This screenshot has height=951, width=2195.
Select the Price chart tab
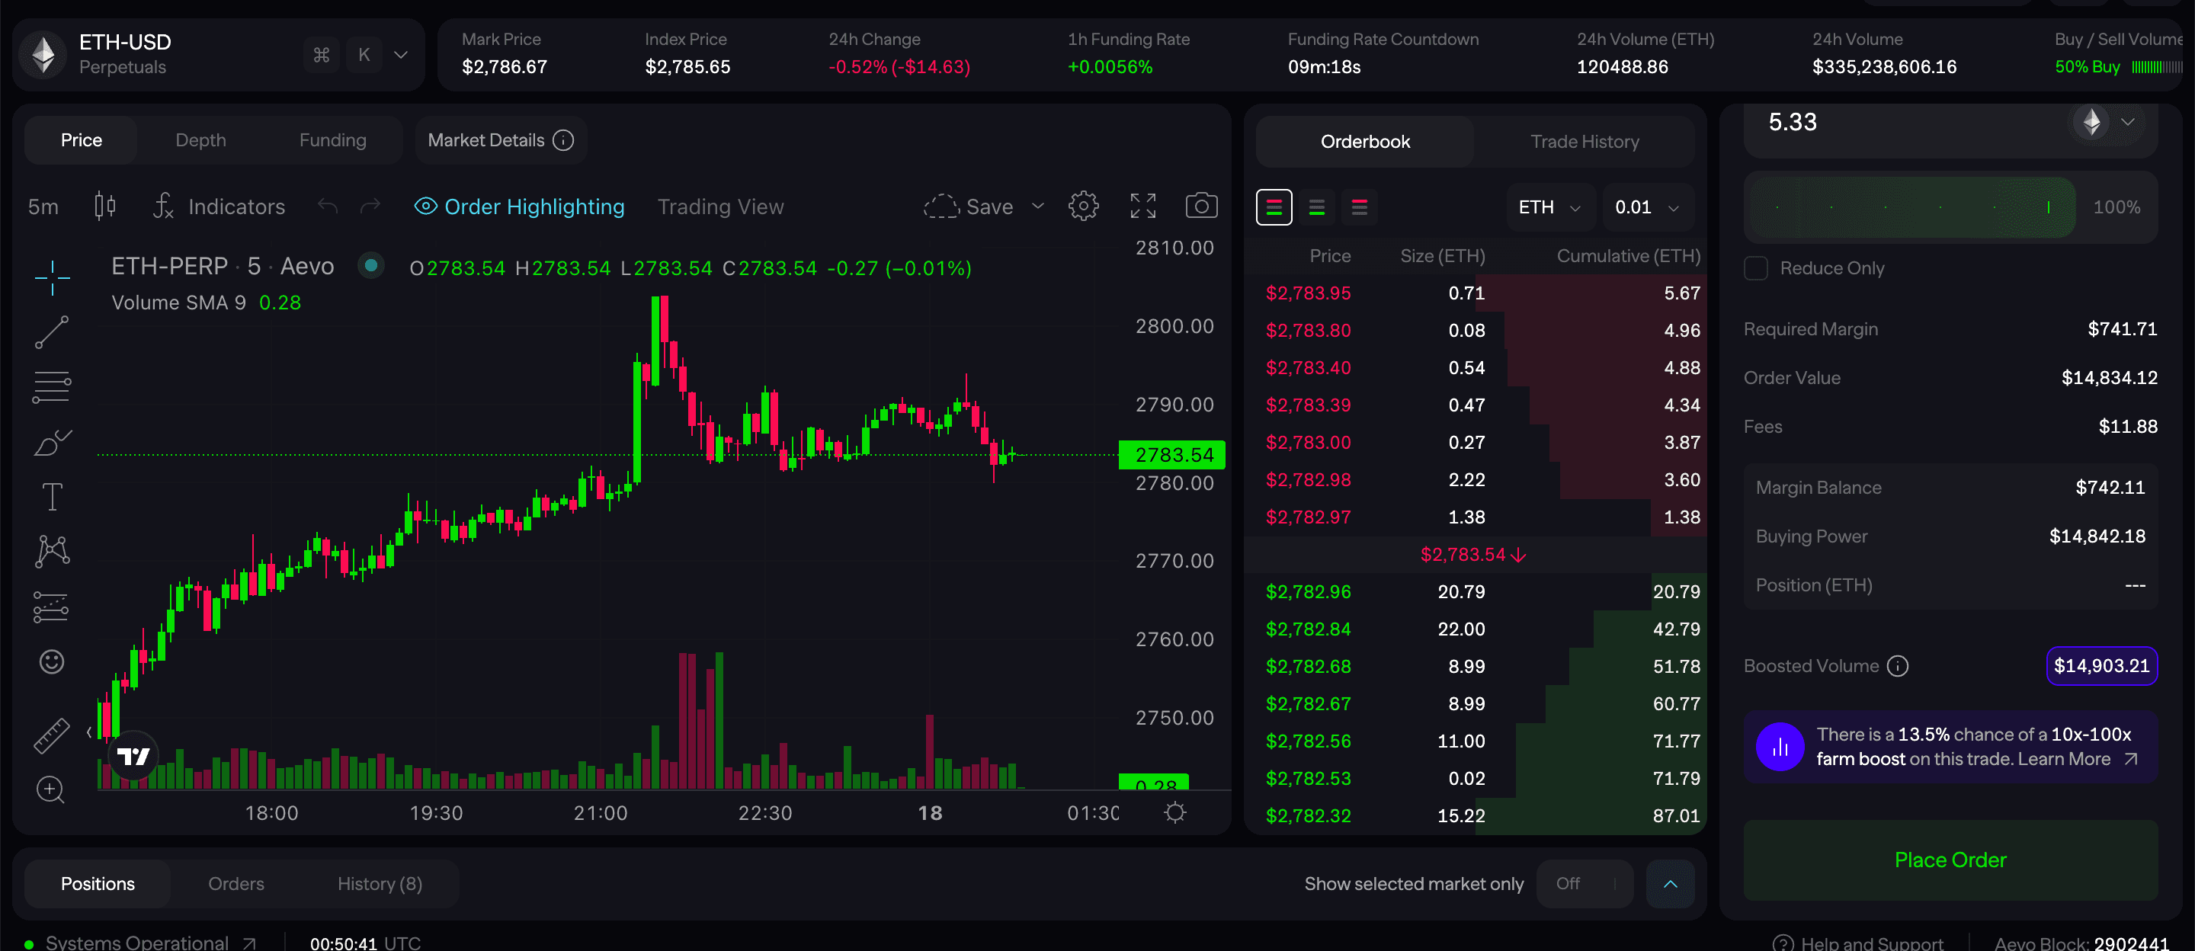coord(81,141)
